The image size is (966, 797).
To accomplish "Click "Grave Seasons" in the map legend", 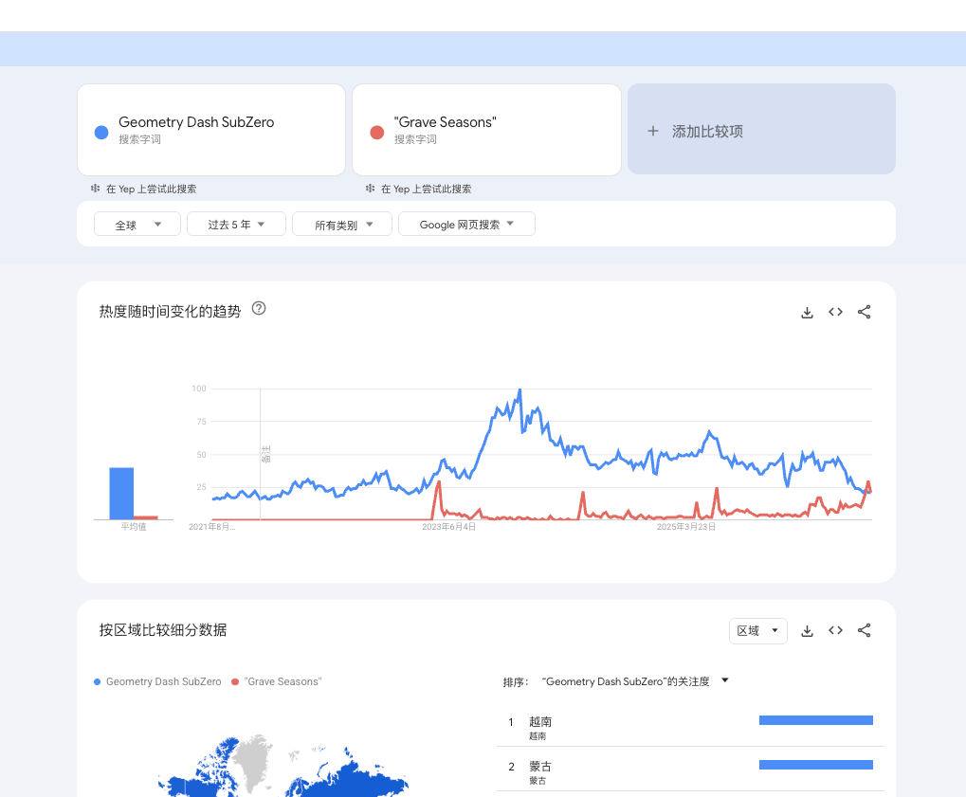I will (277, 681).
